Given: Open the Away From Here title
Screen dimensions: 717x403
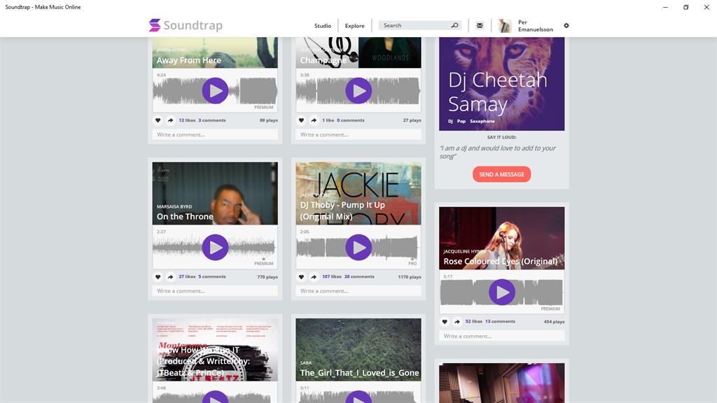Looking at the screenshot, I should coord(189,60).
